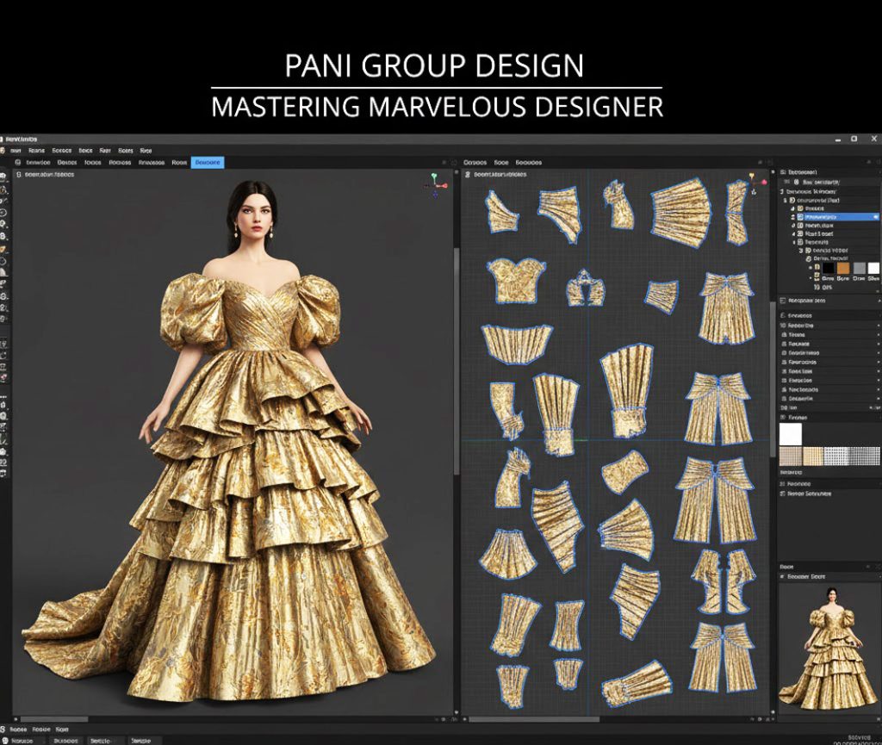Pick the white swatch in the color row

[x=873, y=268]
